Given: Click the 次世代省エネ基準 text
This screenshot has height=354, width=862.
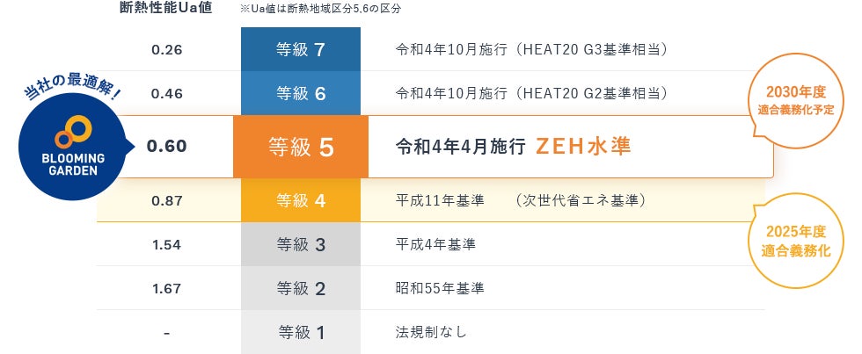Looking at the screenshot, I should (581, 200).
